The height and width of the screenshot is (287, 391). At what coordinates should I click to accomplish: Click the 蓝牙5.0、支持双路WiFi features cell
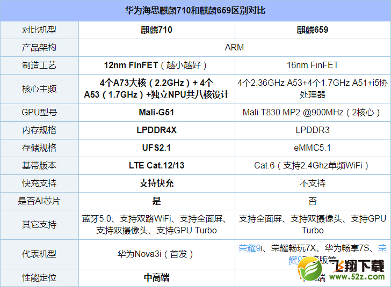(157, 225)
